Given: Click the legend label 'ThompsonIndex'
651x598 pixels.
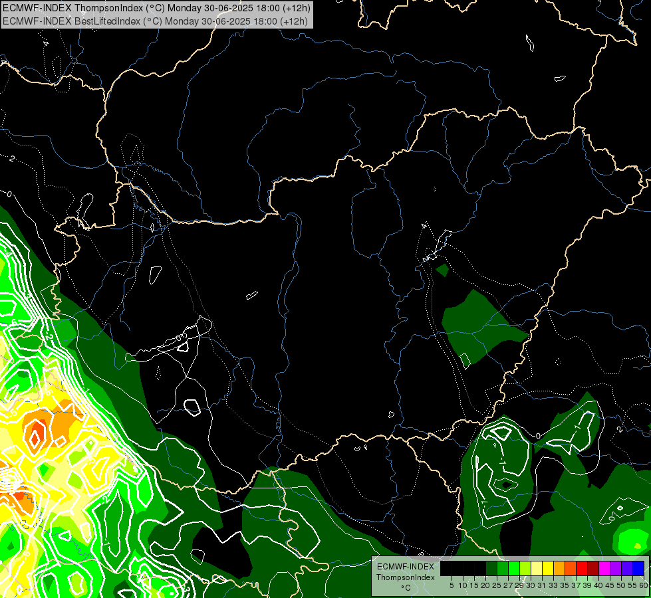Looking at the screenshot, I should pos(406,577).
